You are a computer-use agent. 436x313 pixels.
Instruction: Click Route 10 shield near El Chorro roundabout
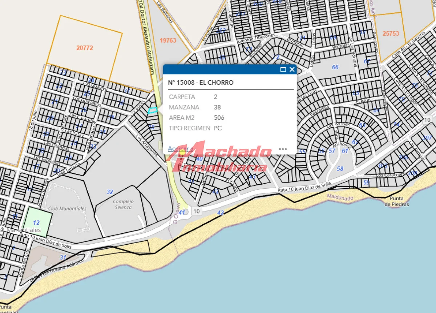coord(197,211)
